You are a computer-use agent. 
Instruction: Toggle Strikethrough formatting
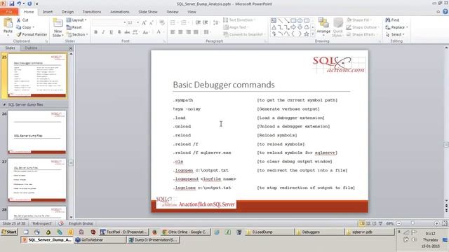127,32
